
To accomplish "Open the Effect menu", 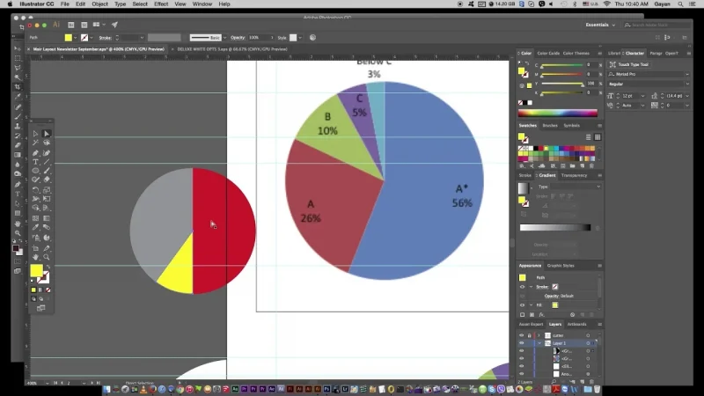I will (x=161, y=4).
